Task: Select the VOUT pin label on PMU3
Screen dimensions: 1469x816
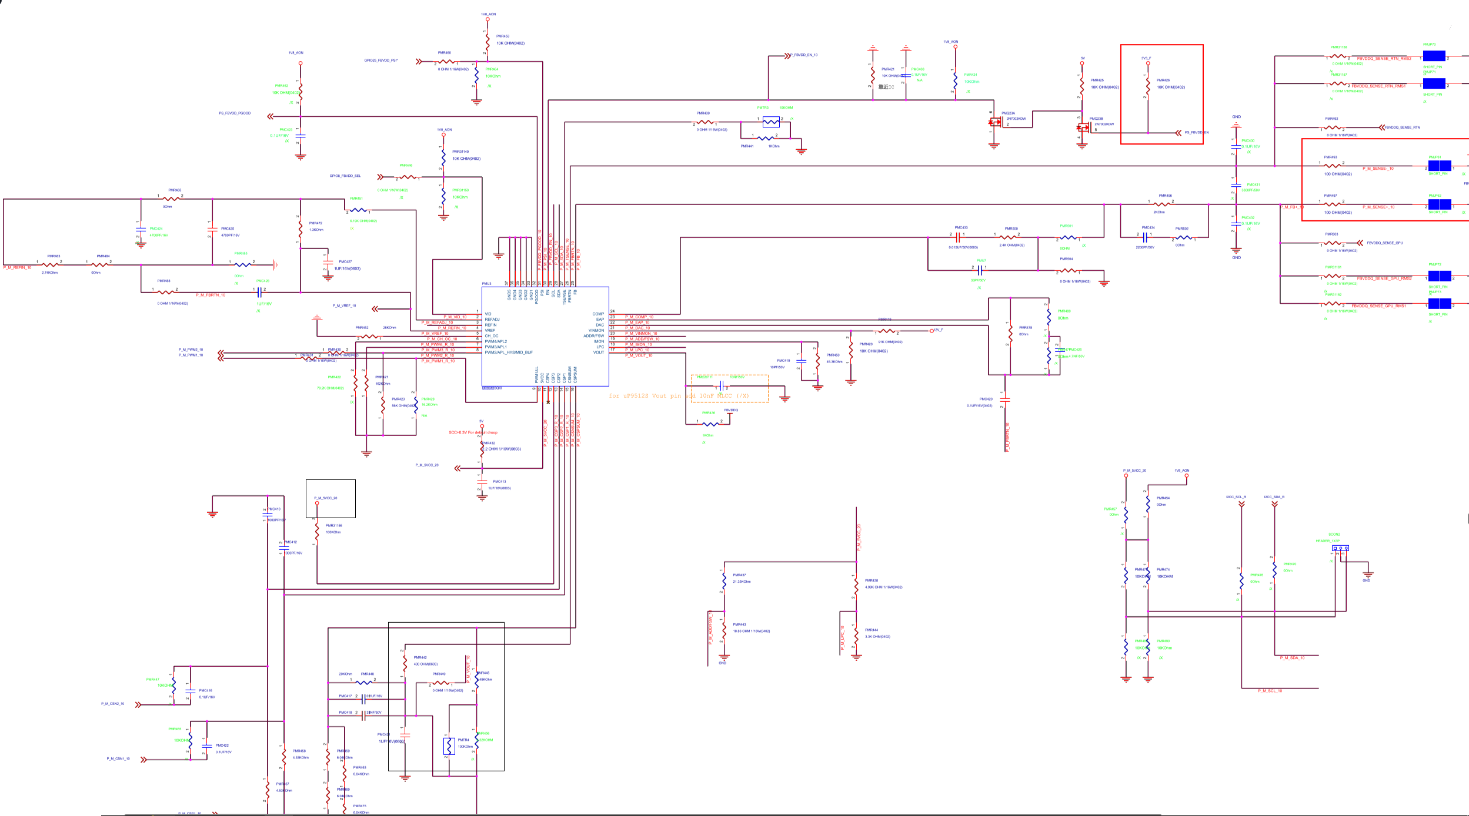Action: click(x=598, y=352)
